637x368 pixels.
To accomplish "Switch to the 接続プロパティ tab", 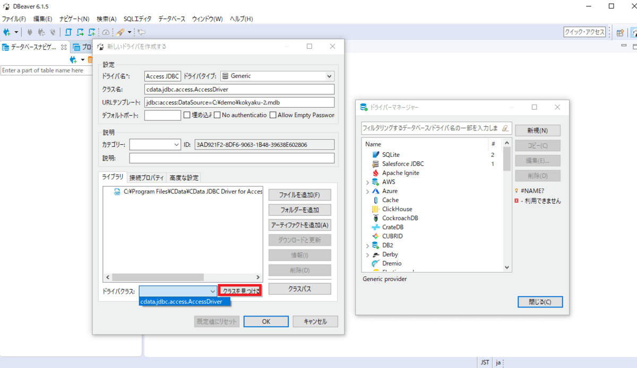I will click(x=147, y=178).
